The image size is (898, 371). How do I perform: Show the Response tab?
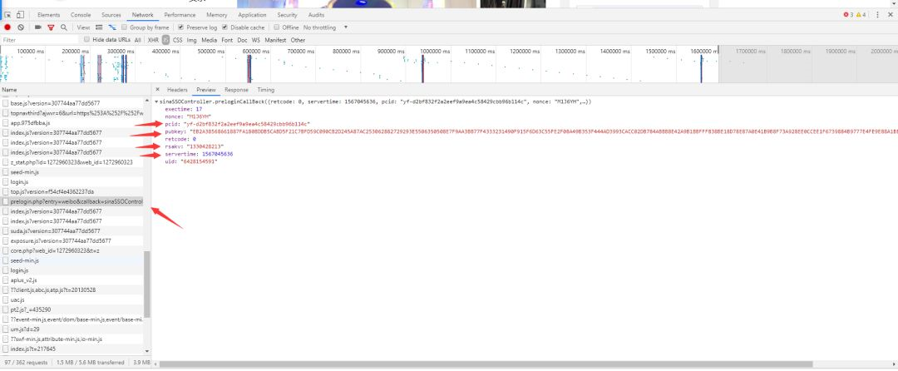tap(236, 90)
